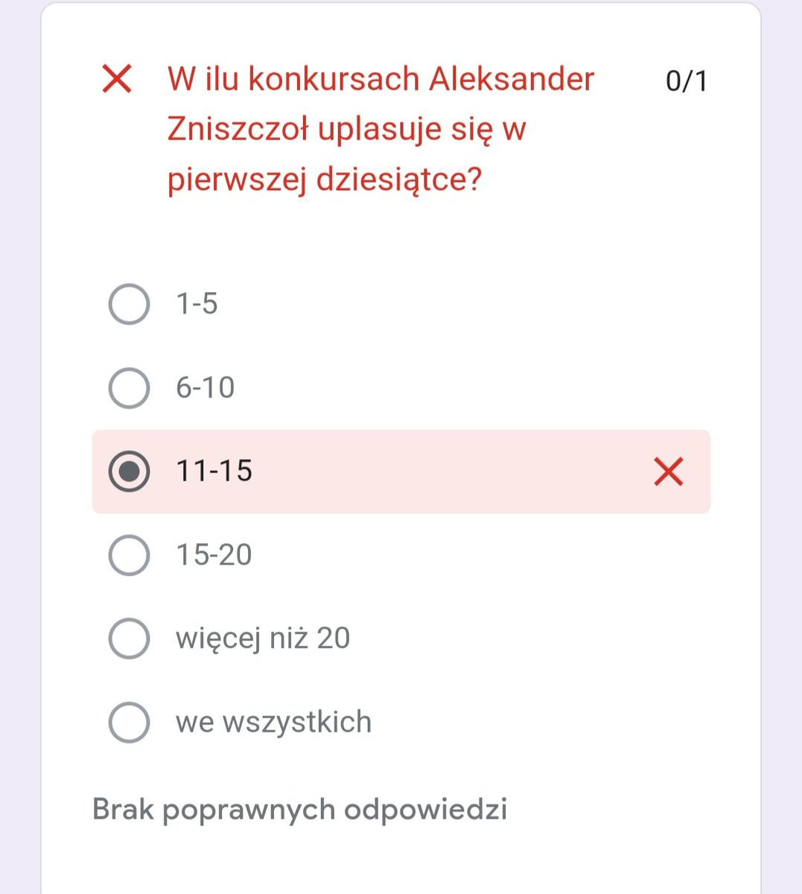This screenshot has width=802, height=894.
Task: Click the "we wszystkich" label text
Action: 273,722
